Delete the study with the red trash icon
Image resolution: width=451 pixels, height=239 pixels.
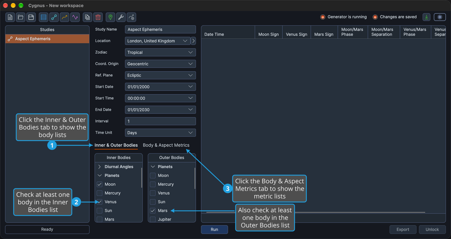pyautogui.click(x=98, y=17)
